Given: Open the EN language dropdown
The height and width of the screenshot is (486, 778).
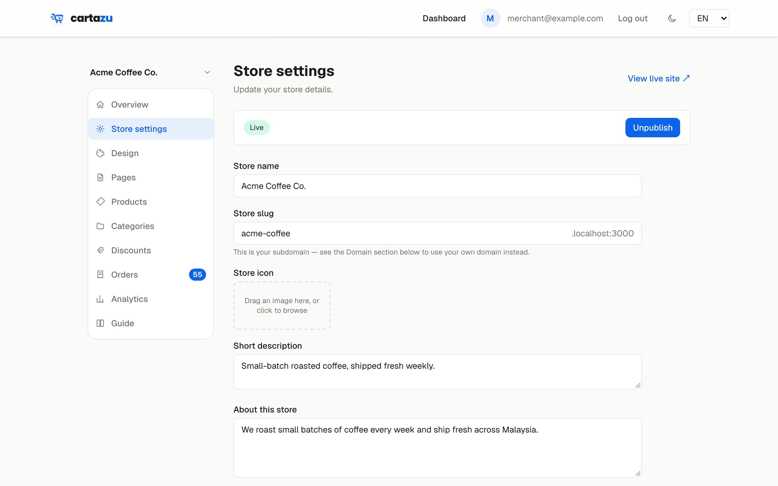Looking at the screenshot, I should point(709,18).
